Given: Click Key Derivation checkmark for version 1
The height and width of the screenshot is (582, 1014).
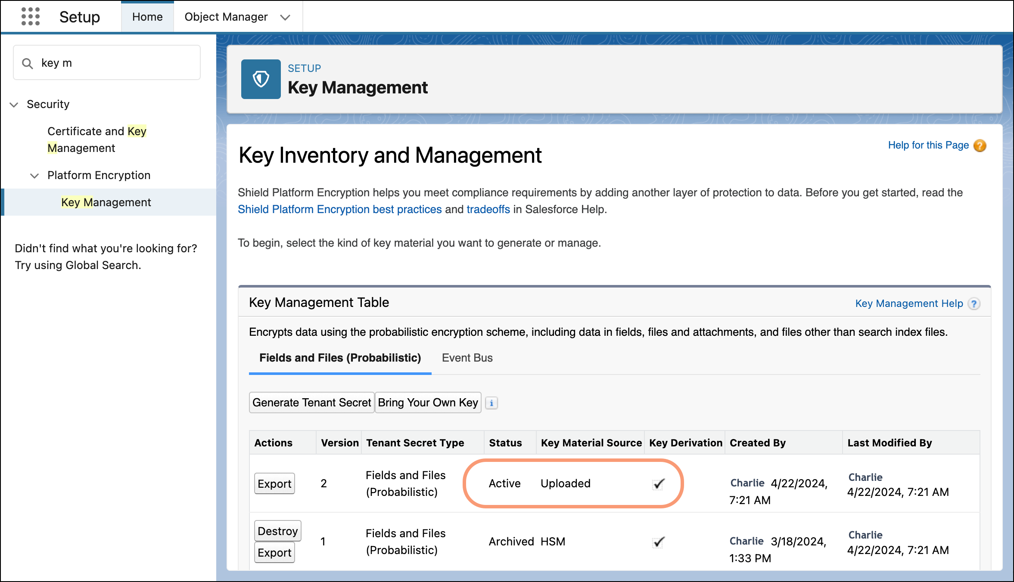Looking at the screenshot, I should tap(659, 542).
